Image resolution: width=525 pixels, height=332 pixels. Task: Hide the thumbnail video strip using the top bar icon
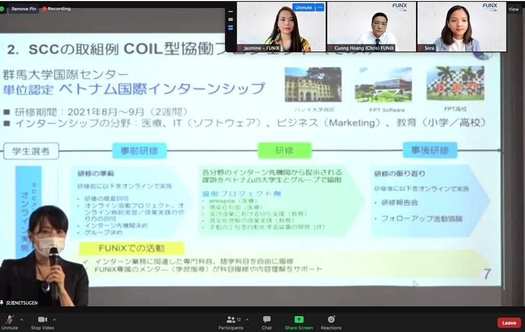[x=231, y=11]
